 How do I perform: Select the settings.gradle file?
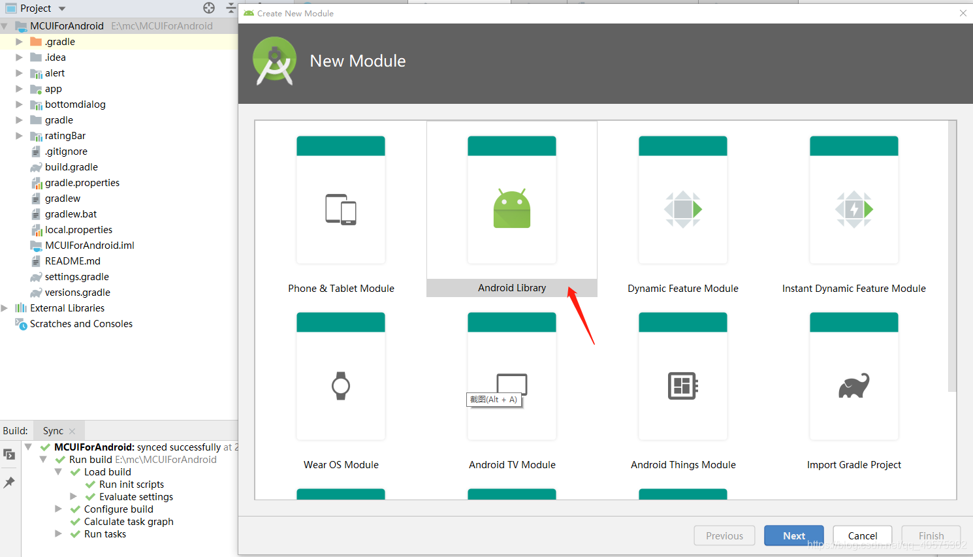(x=77, y=277)
